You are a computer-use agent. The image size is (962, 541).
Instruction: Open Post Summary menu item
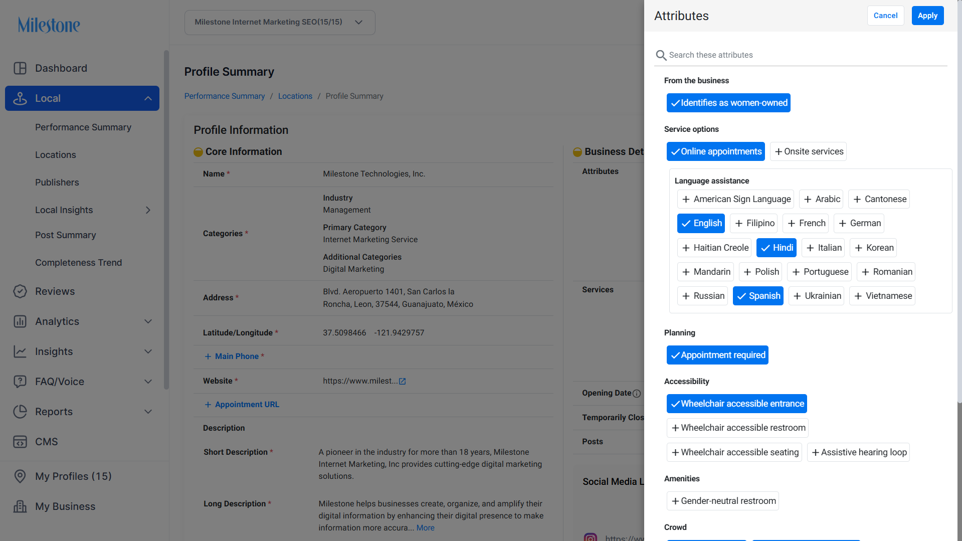[x=66, y=235]
